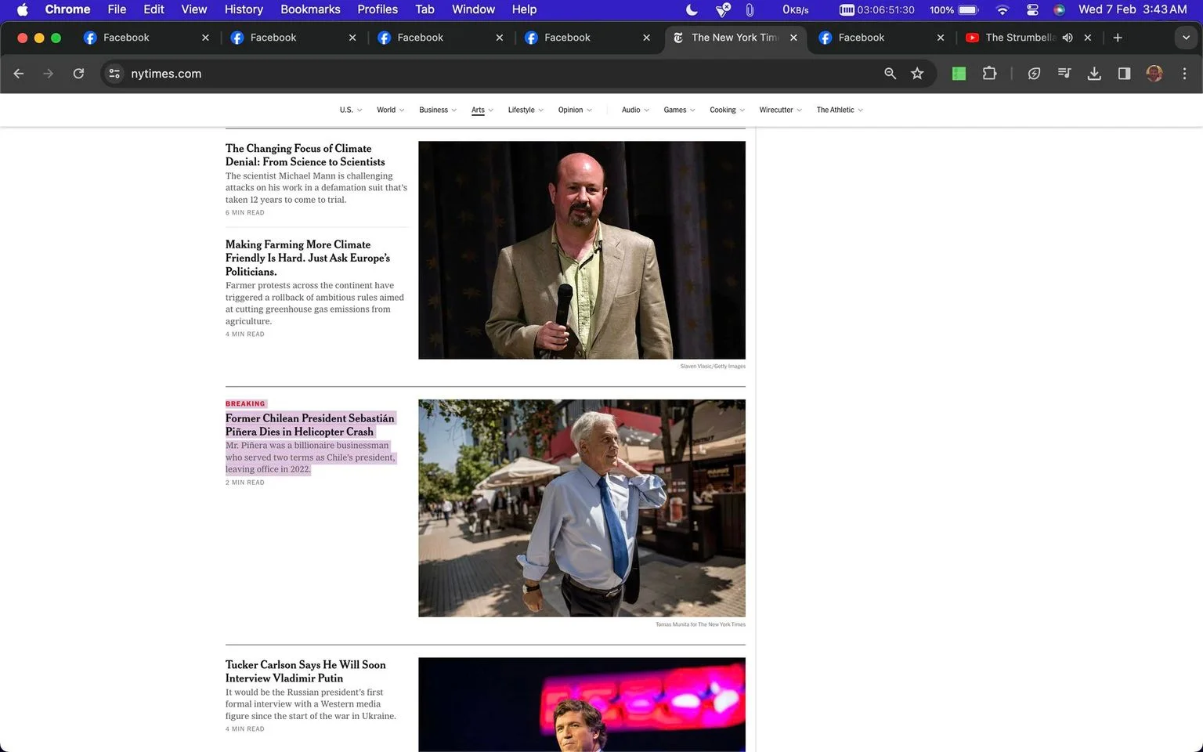Click the paperclip menu bar icon

750,9
